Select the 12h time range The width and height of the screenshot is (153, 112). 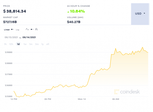(x=11, y=44)
